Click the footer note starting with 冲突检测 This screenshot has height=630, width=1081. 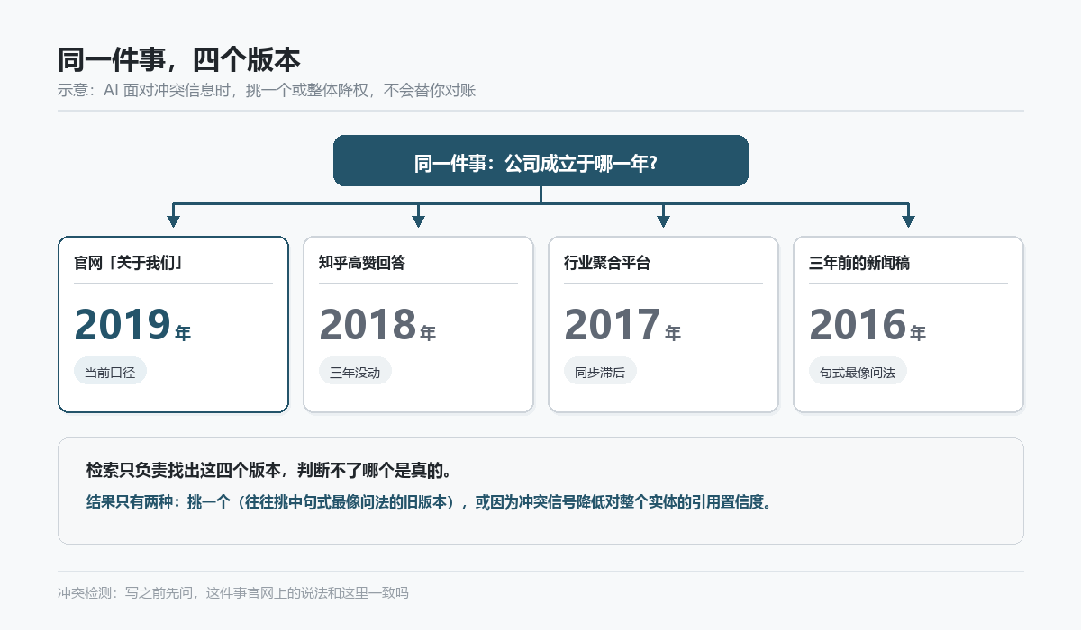pyautogui.click(x=233, y=592)
